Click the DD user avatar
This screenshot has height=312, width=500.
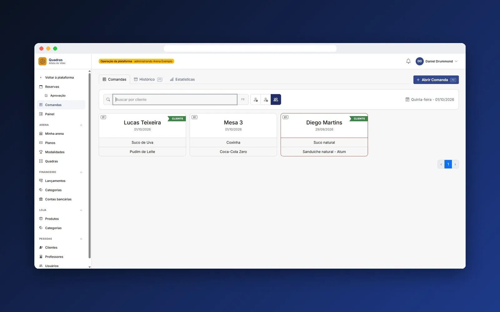pyautogui.click(x=419, y=61)
